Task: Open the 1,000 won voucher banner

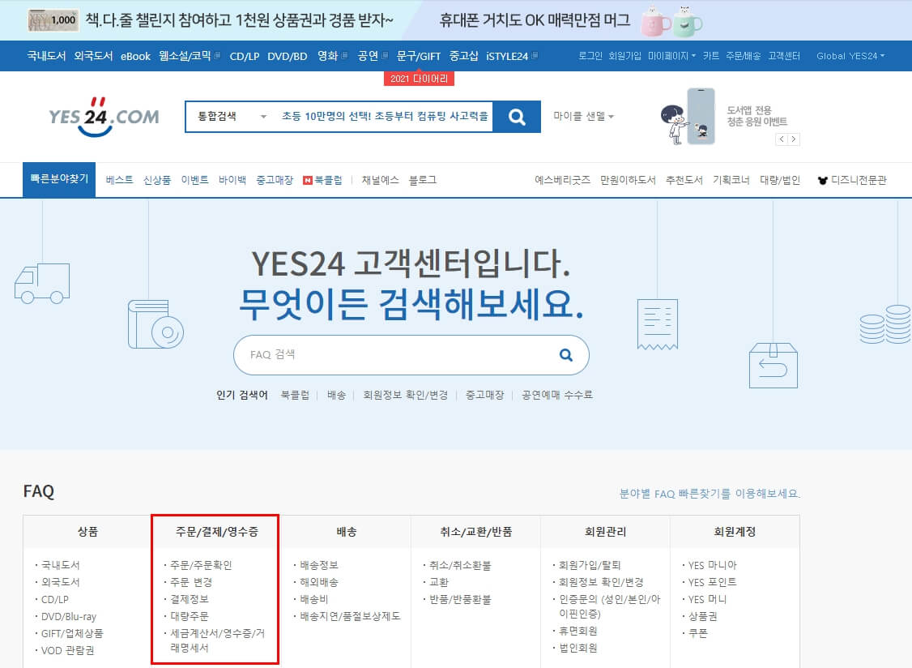Action: [x=53, y=20]
